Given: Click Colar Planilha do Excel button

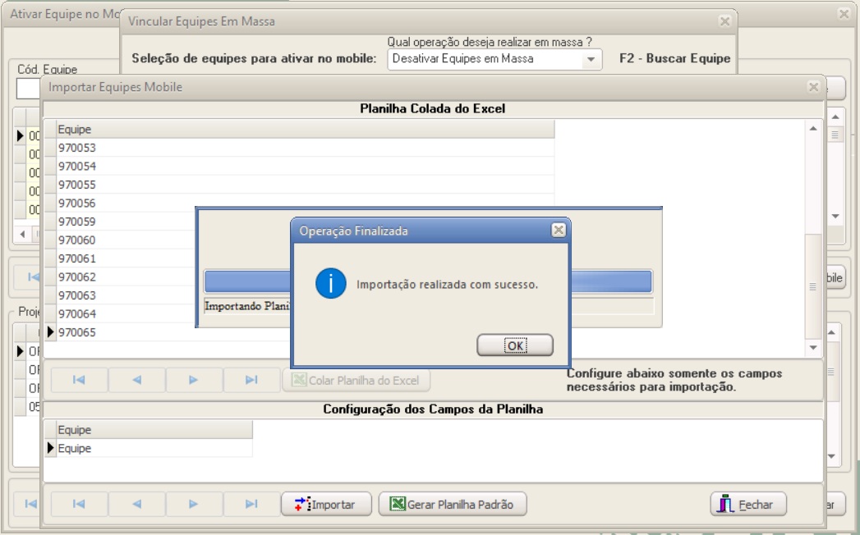Looking at the screenshot, I should (x=356, y=380).
